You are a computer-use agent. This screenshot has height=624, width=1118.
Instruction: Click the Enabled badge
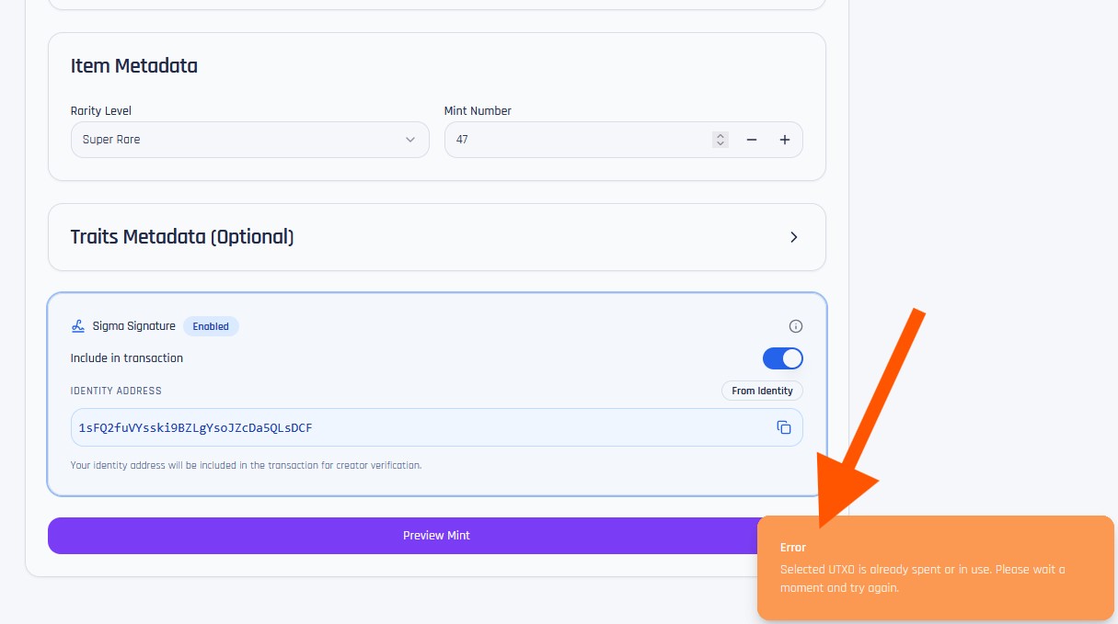(211, 326)
